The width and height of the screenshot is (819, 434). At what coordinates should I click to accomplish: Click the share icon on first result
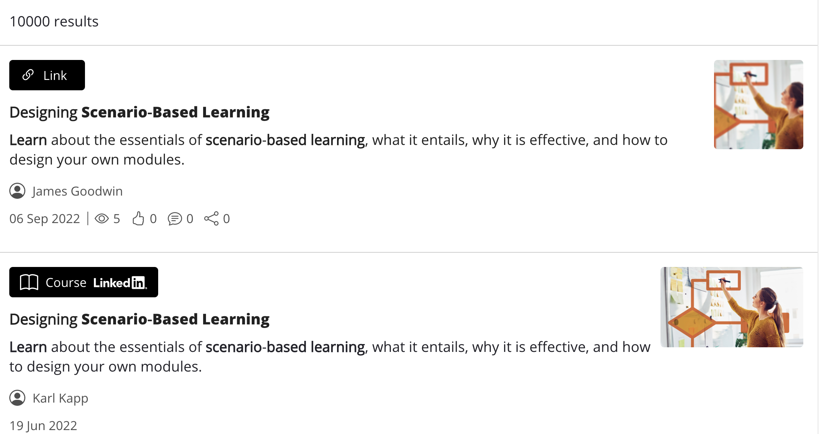pyautogui.click(x=211, y=218)
